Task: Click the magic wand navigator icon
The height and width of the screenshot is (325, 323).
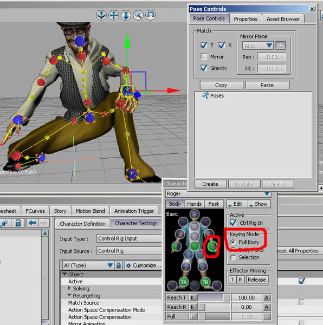Action: [4, 223]
